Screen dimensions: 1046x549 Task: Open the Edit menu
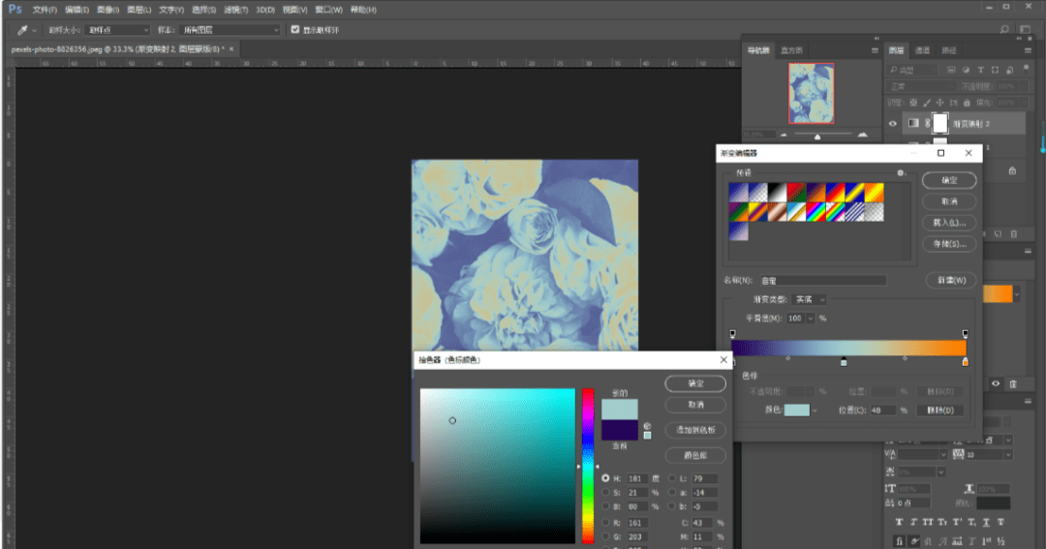coord(77,10)
